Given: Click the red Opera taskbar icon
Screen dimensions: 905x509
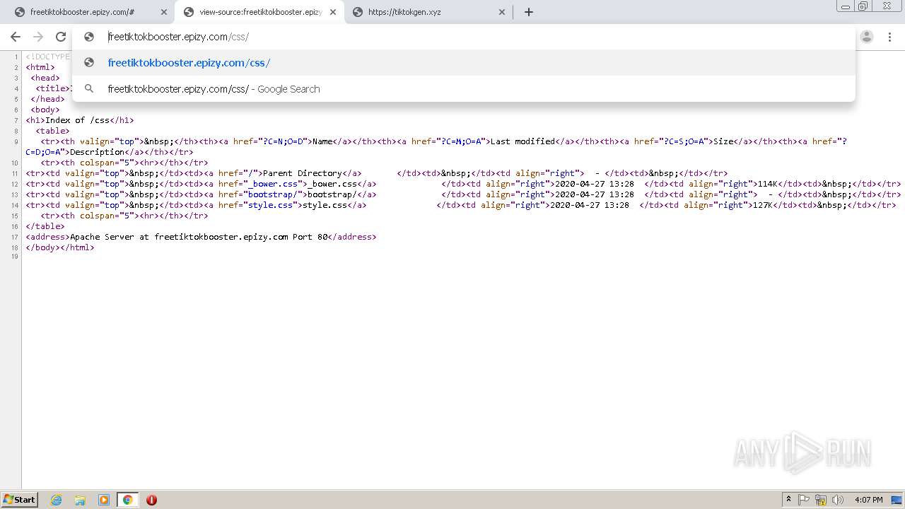Looking at the screenshot, I should coord(151,500).
